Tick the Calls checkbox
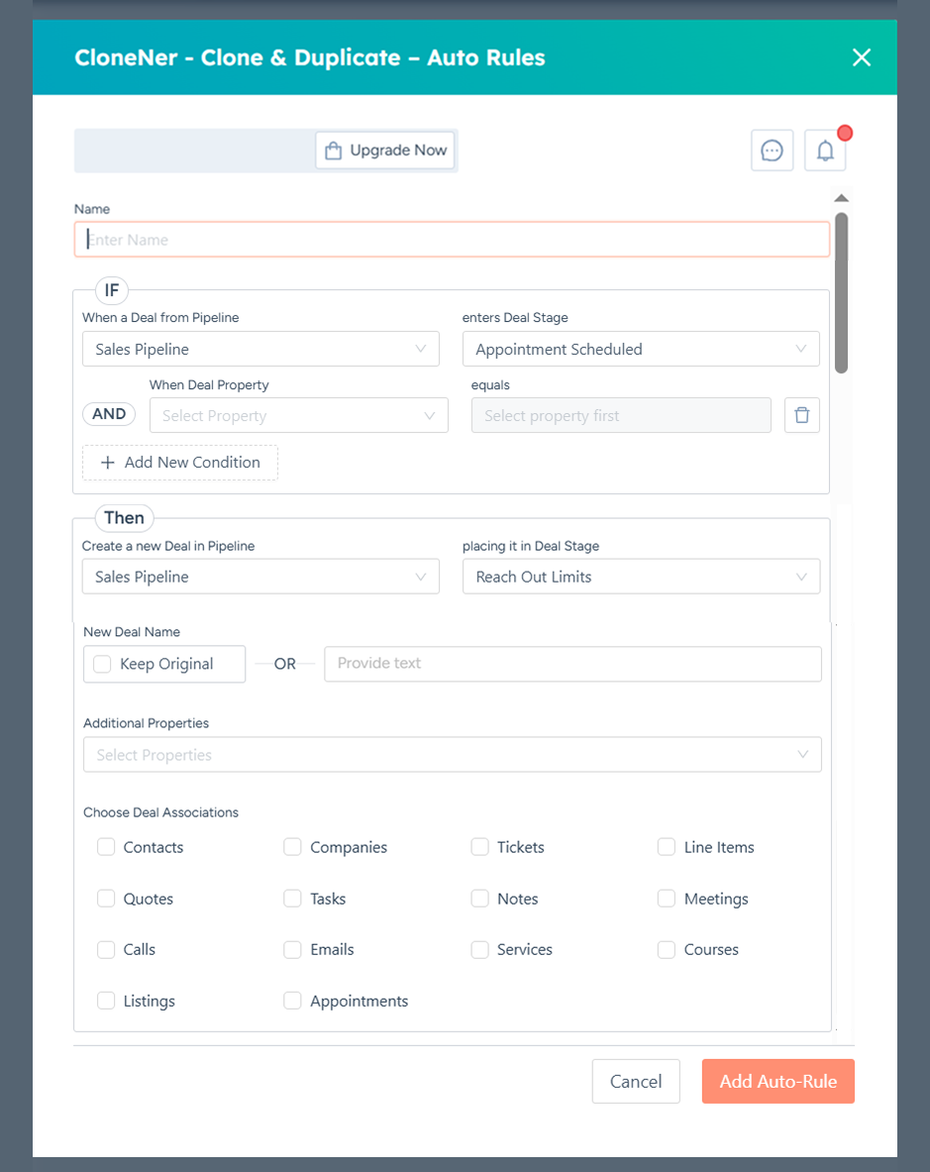Screen dimensions: 930x1172 coord(106,949)
